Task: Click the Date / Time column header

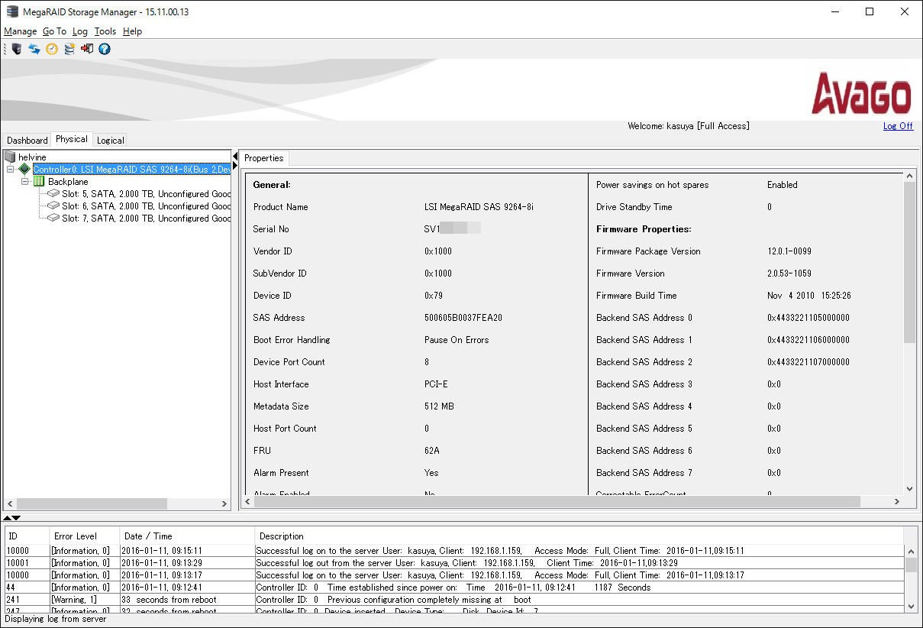Action: [x=188, y=536]
